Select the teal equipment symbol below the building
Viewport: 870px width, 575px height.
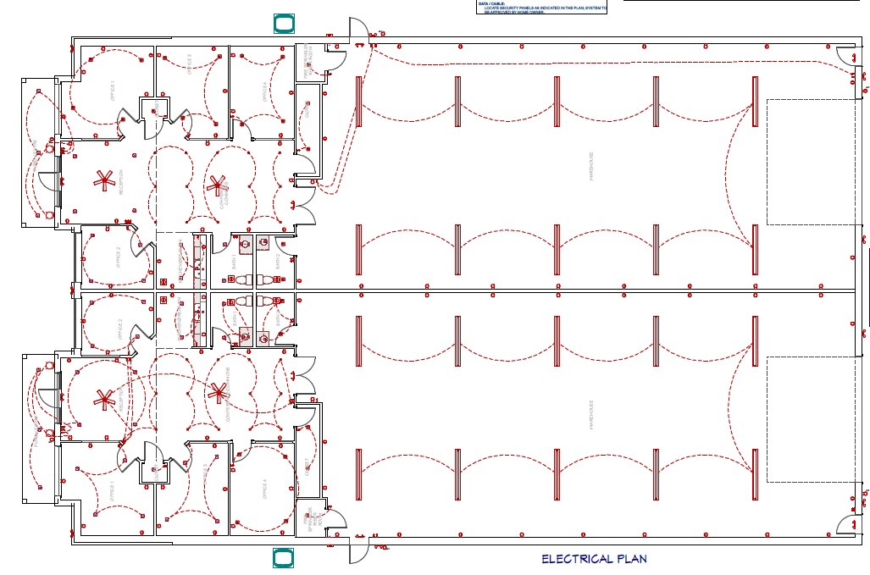[284, 558]
